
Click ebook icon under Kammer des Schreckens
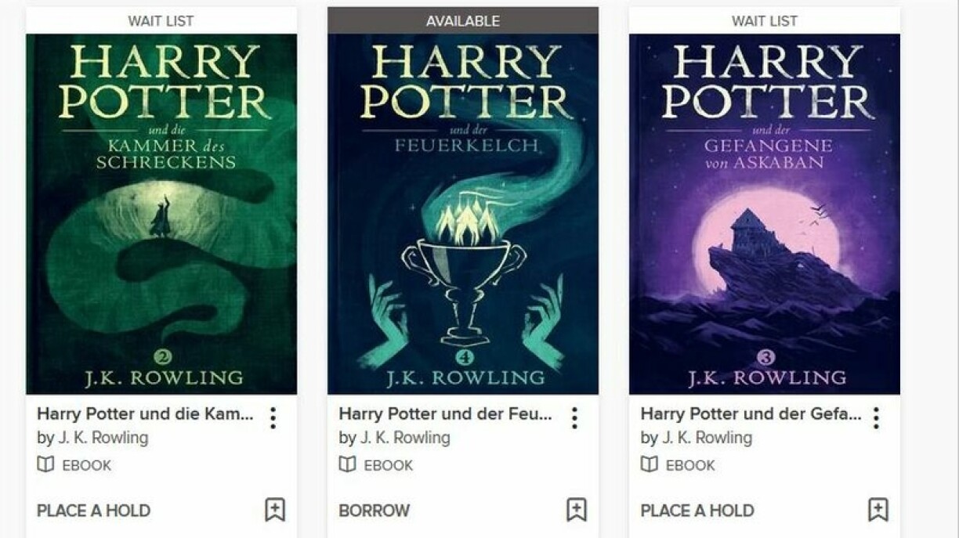click(x=45, y=464)
